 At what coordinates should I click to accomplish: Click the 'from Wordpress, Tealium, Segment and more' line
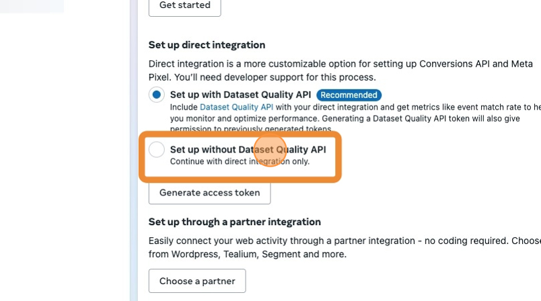click(x=247, y=254)
